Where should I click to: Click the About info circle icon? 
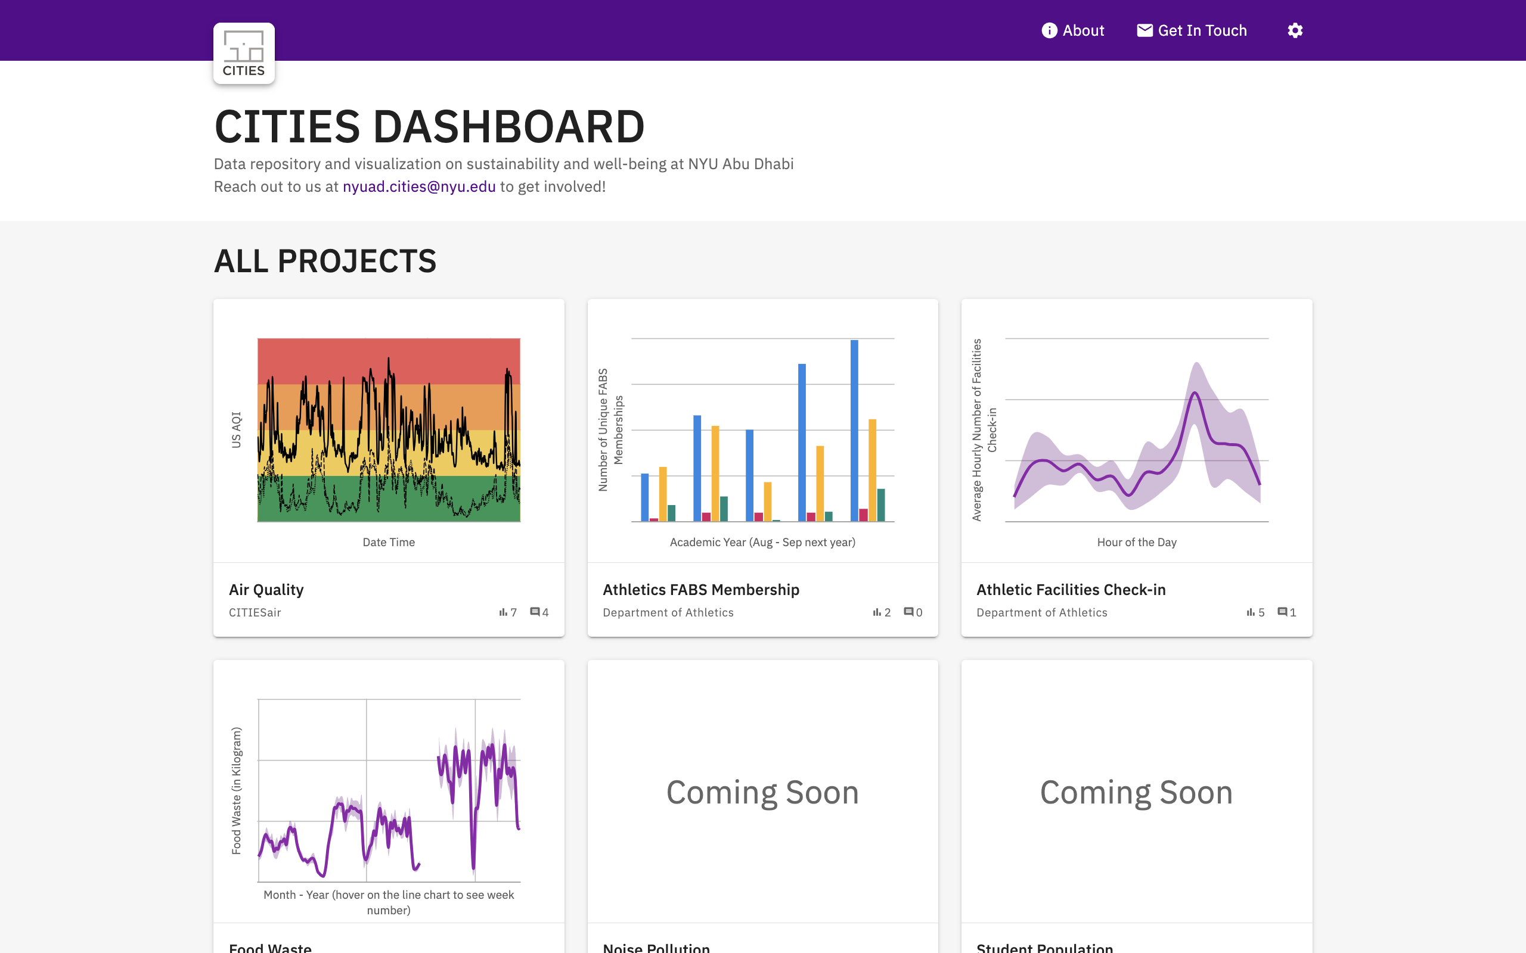[1049, 30]
